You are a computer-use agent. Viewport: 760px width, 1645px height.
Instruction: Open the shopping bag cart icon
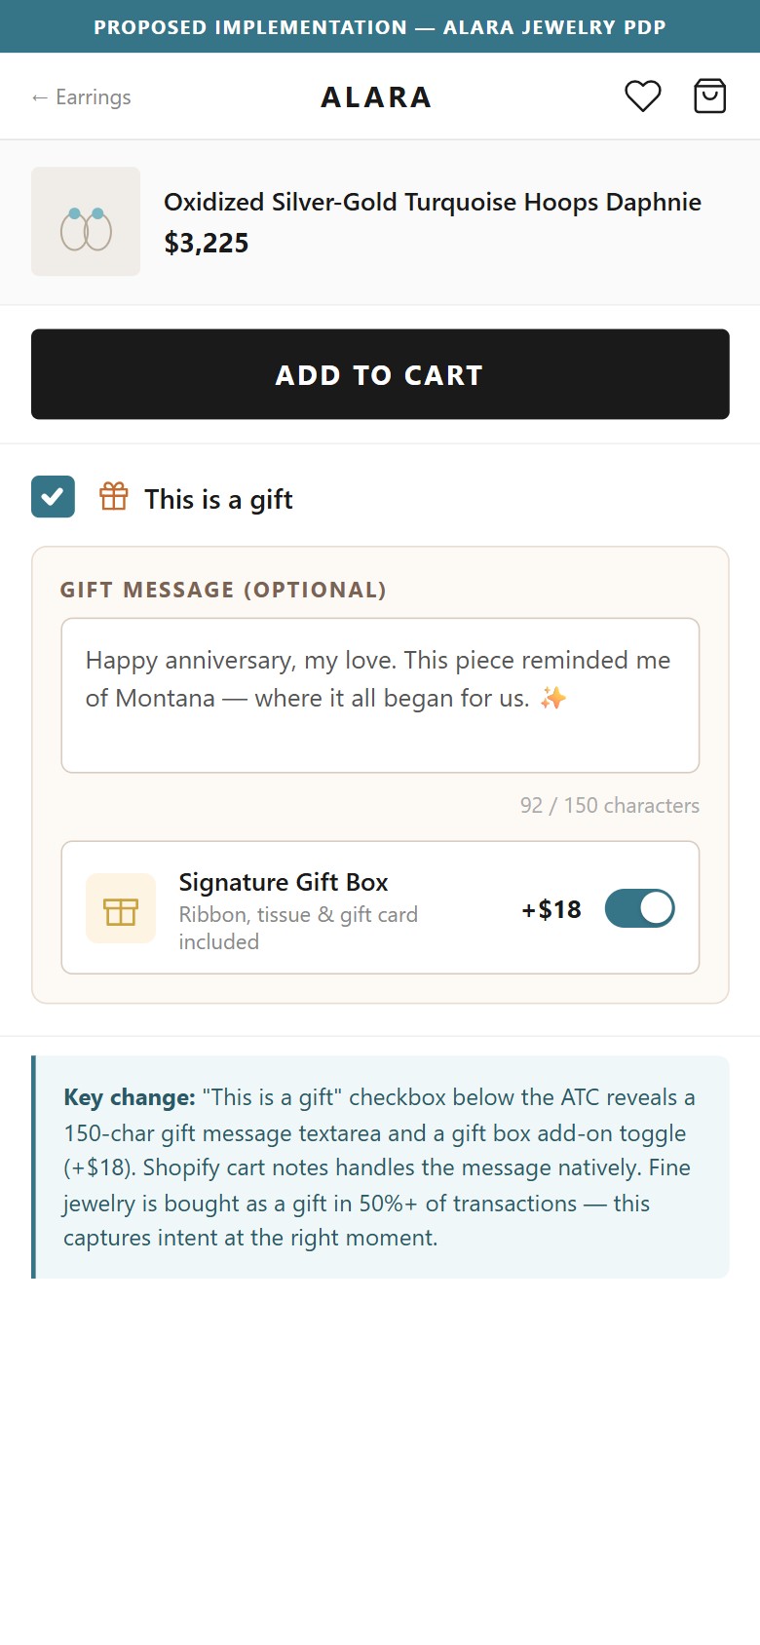coord(709,96)
